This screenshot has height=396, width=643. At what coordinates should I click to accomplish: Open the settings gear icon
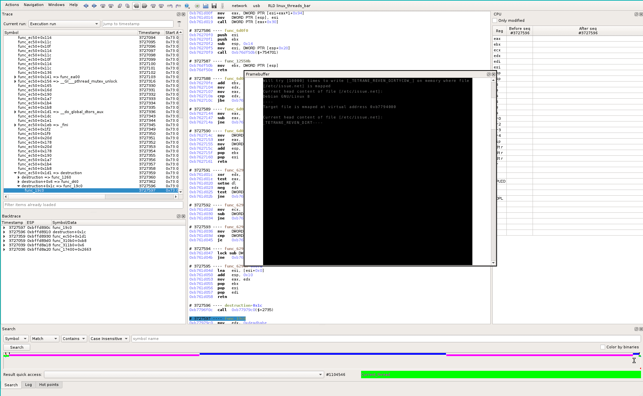197,6
